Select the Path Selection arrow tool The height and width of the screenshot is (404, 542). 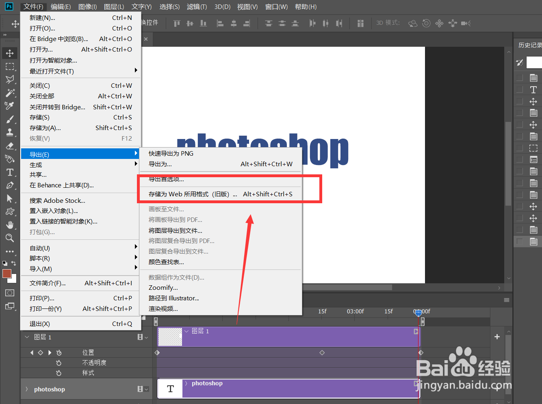point(10,198)
